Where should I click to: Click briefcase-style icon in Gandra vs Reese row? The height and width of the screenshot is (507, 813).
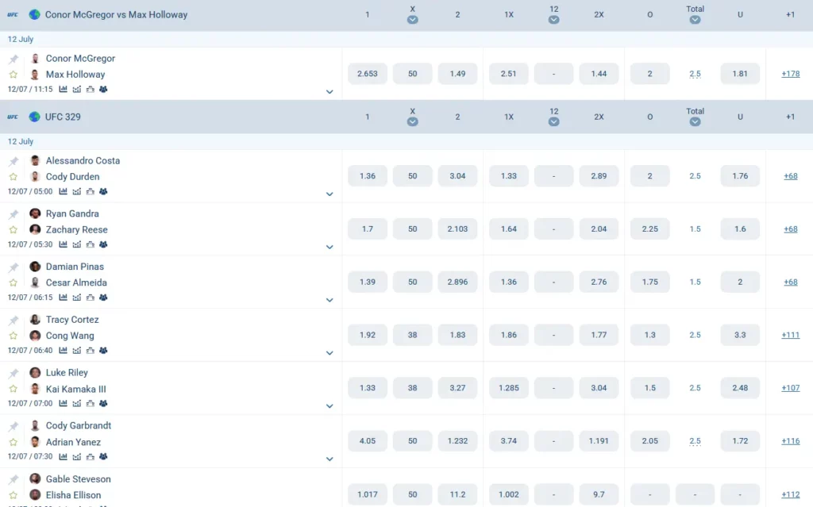click(91, 244)
